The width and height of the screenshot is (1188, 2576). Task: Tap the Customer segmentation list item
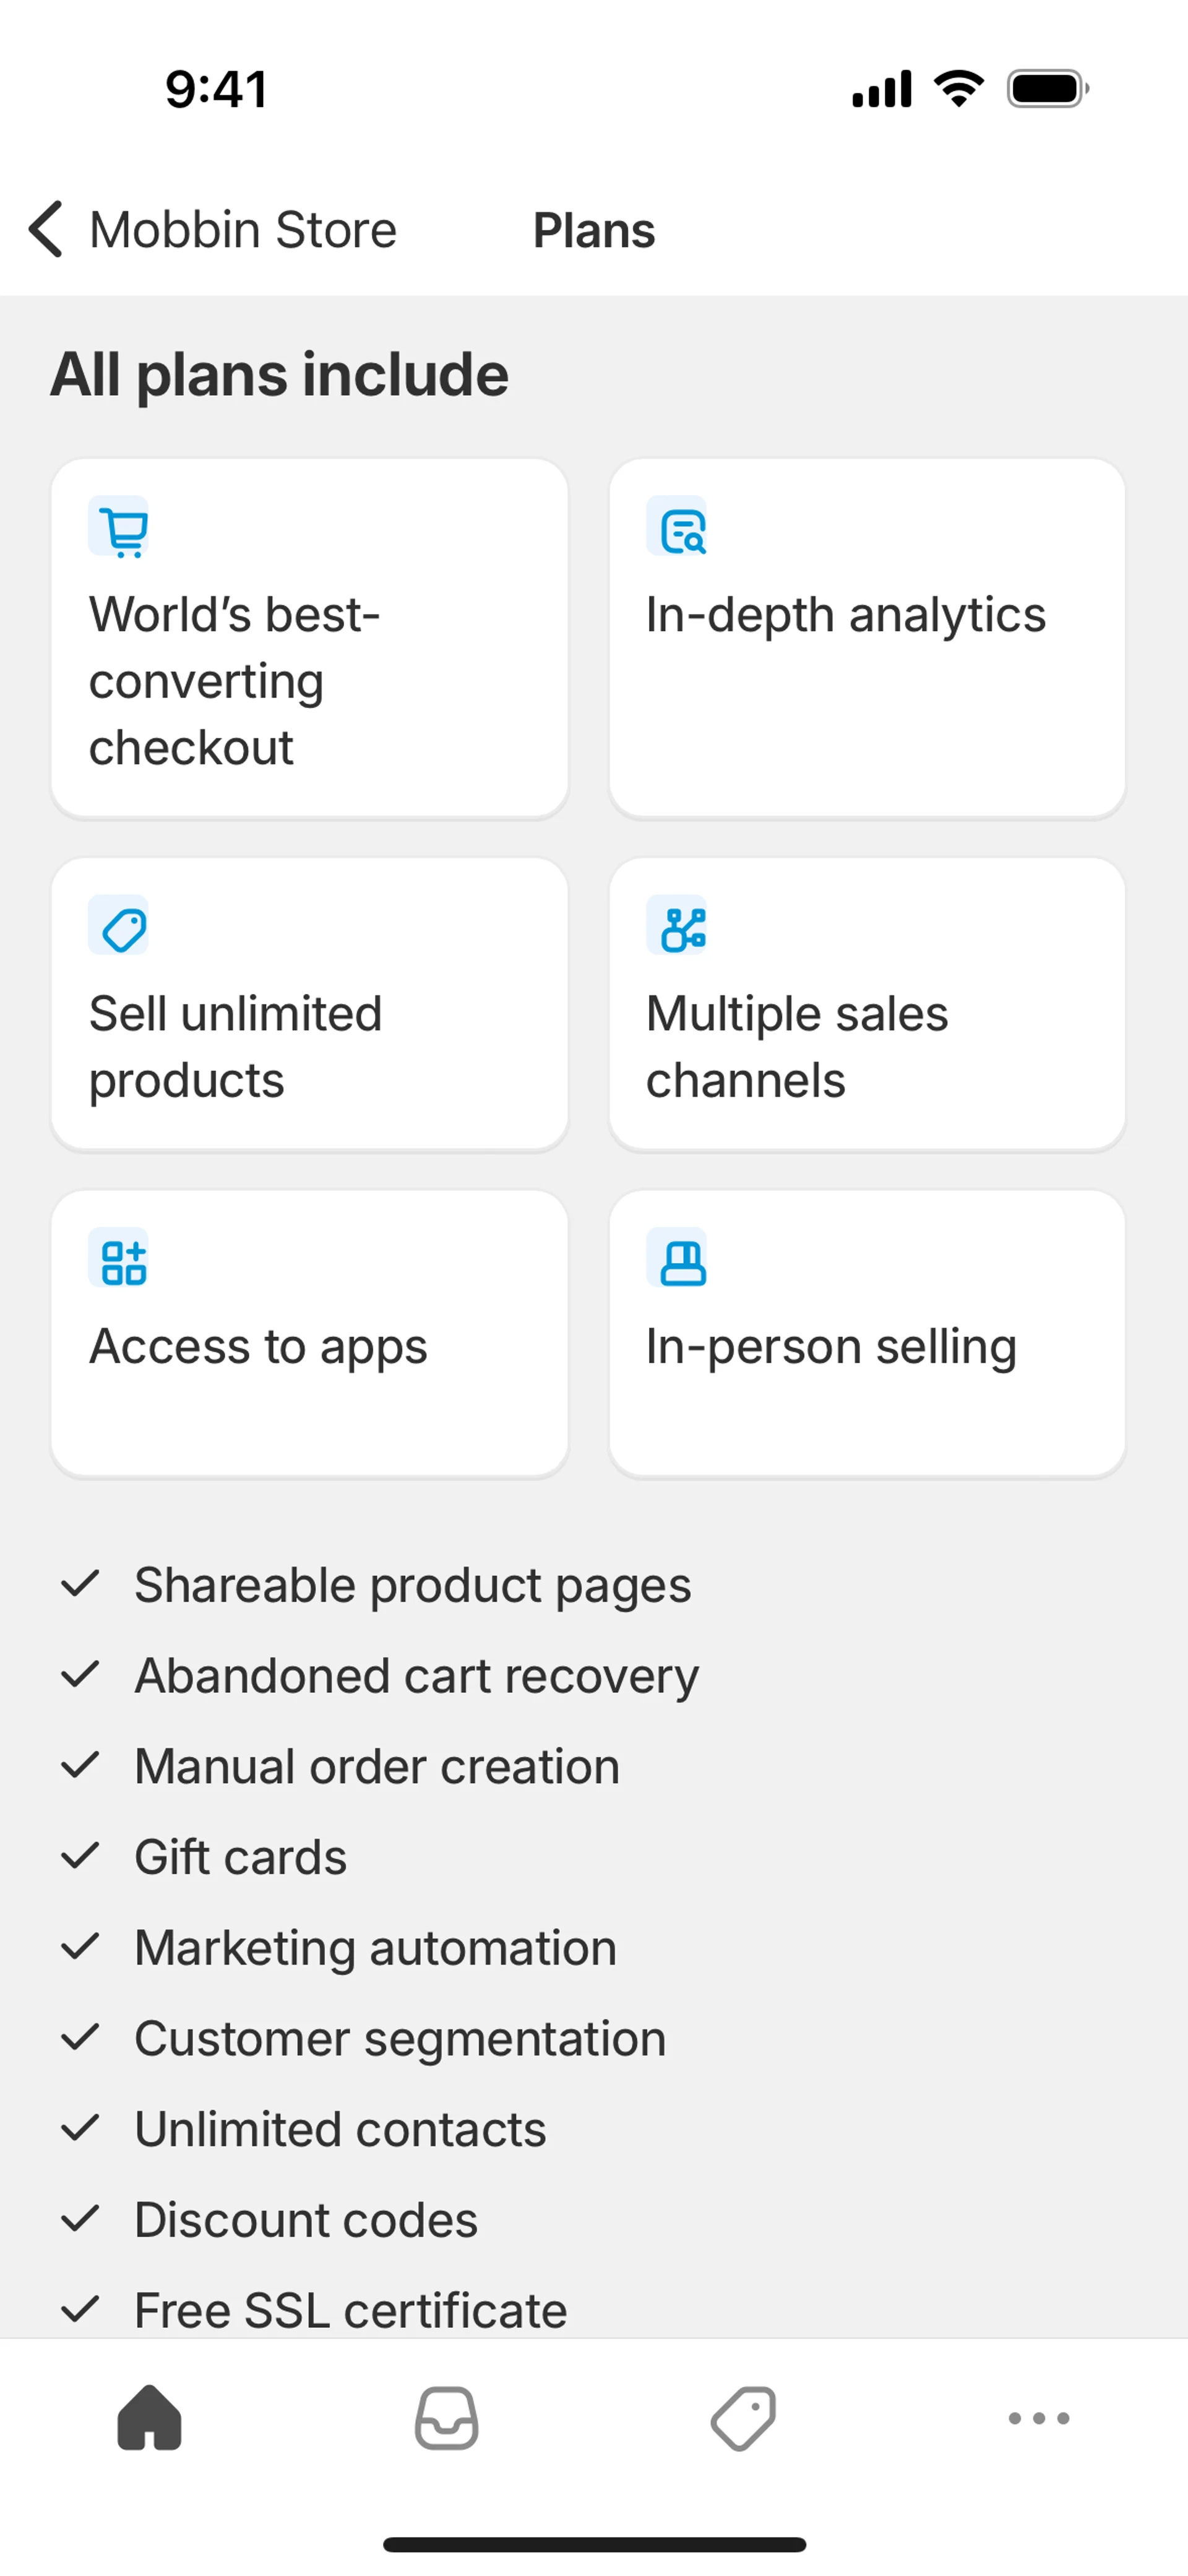point(400,2039)
